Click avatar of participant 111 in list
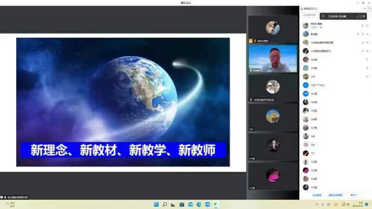Viewport: 372px width, 209px height. [x=306, y=153]
